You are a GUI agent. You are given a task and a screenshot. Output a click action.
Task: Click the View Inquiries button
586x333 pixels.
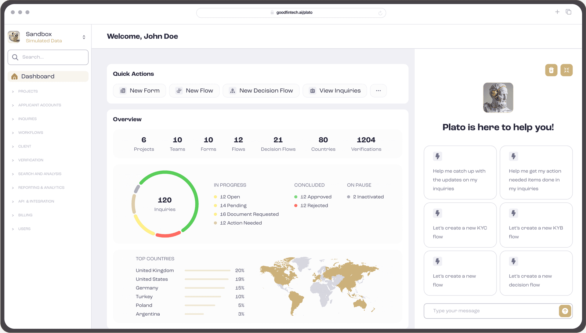pyautogui.click(x=335, y=91)
